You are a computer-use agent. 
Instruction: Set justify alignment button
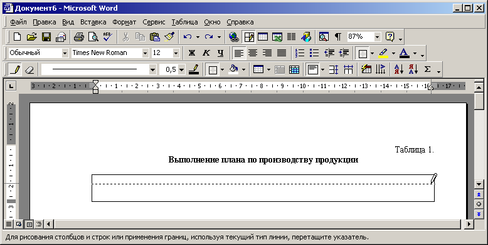pos(282,53)
